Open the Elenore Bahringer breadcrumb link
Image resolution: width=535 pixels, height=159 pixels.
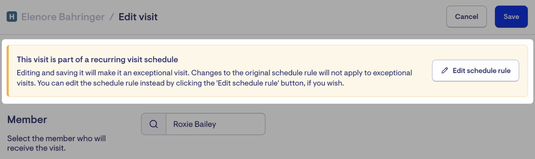tap(63, 17)
